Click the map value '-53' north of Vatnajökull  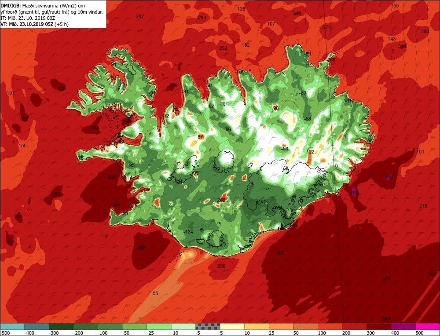(x=285, y=149)
